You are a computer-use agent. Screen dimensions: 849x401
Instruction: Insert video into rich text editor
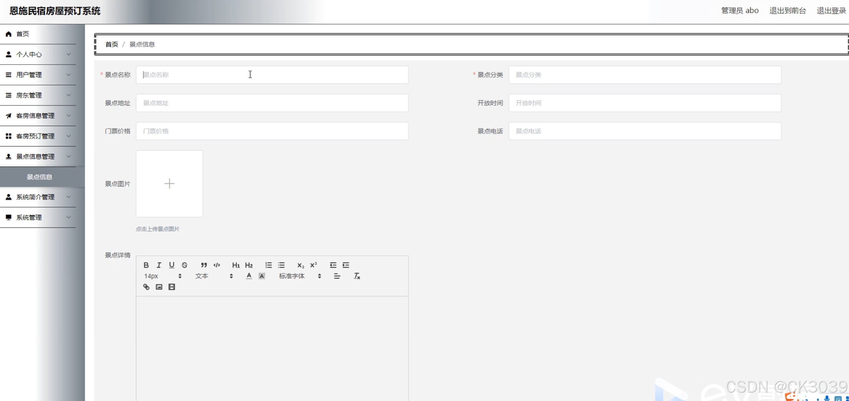coord(172,287)
